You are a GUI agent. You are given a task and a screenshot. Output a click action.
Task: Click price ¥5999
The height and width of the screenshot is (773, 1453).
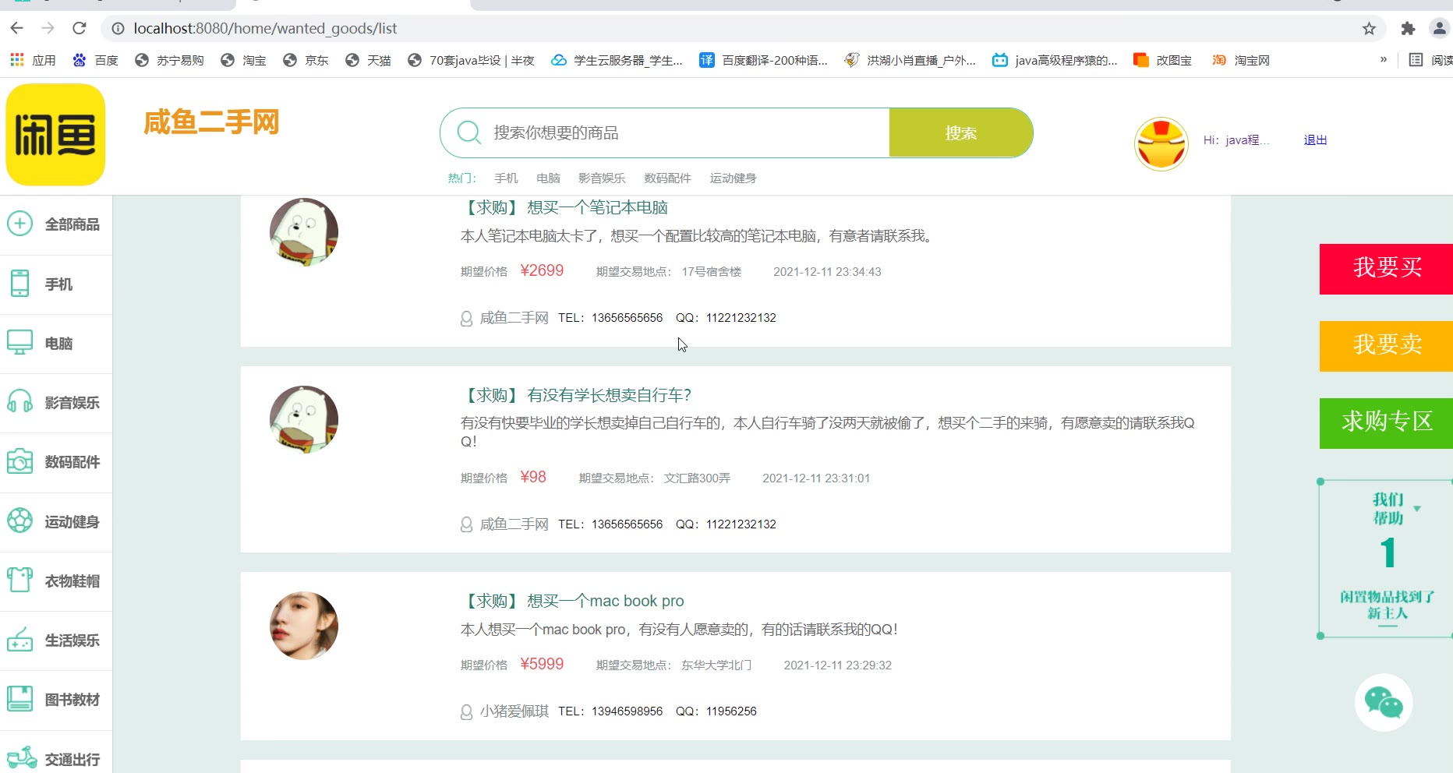coord(542,664)
